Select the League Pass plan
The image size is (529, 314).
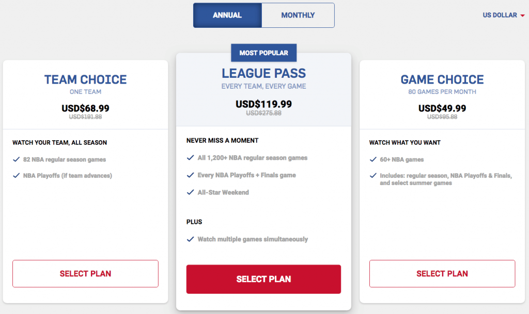tap(263, 279)
